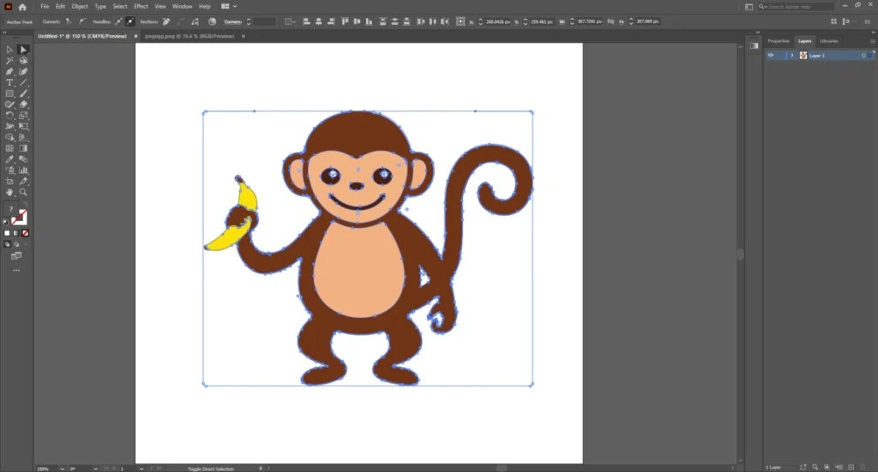Switch to pngegg.png document tab
Image resolution: width=878 pixels, height=472 pixels.
[x=189, y=36]
